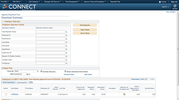Click Reported Time breadcrumb item
The image size is (179, 100).
point(115,2)
